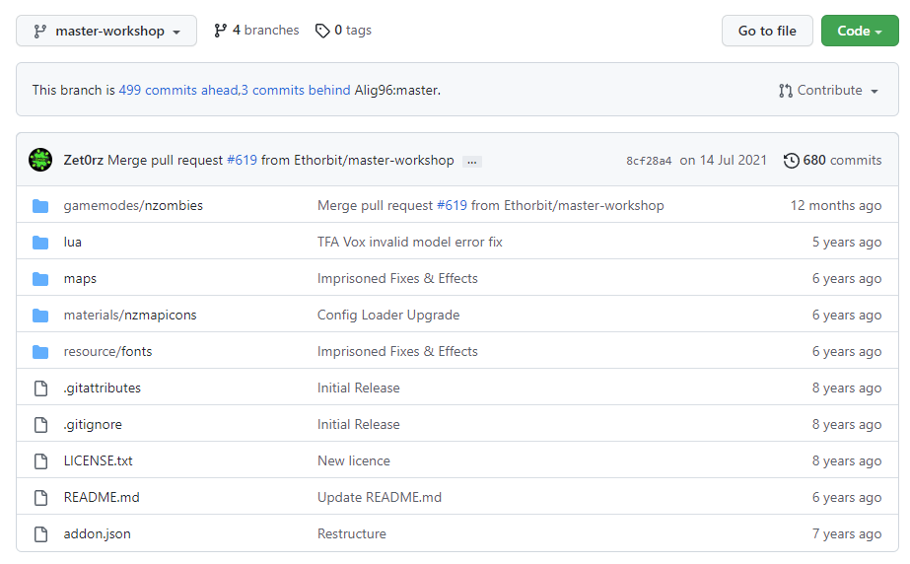The image size is (910, 564).
Task: Open the Contribute dropdown menu
Action: click(828, 90)
